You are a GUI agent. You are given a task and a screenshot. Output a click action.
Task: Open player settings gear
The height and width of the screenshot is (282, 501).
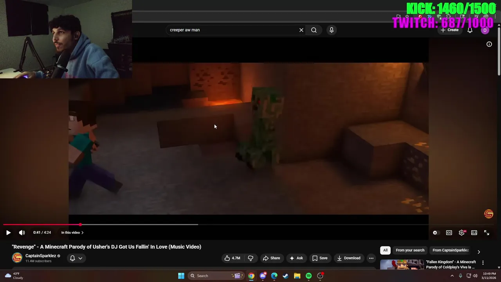coord(462,233)
